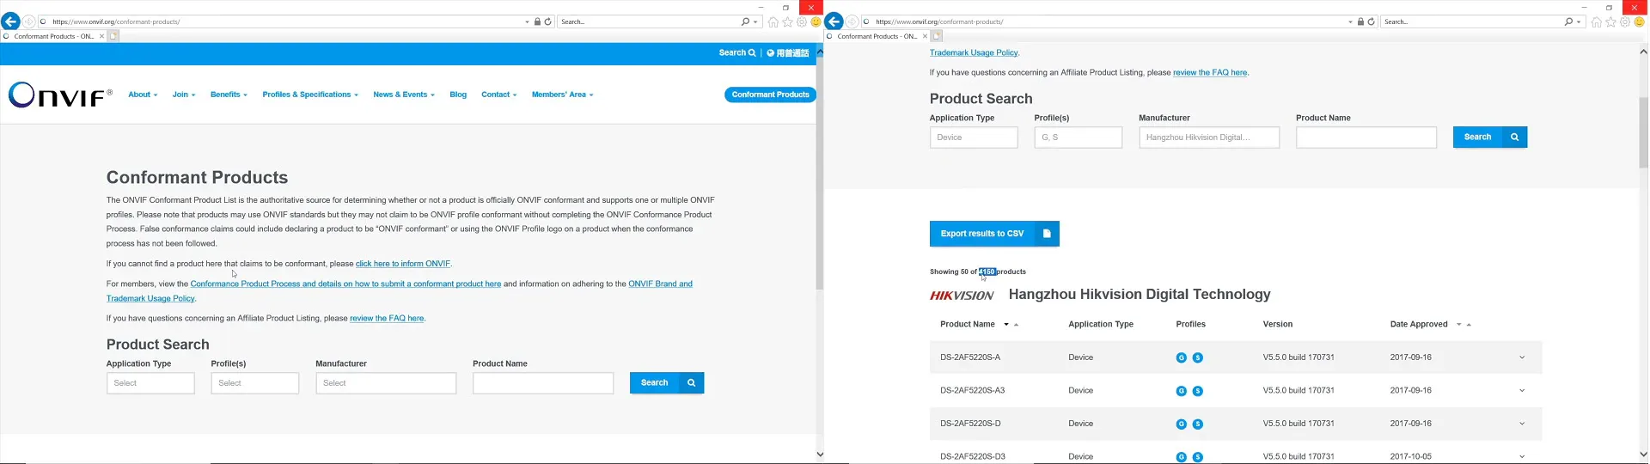Click Search button in left window's Product Search
The height and width of the screenshot is (464, 1650).
(667, 383)
